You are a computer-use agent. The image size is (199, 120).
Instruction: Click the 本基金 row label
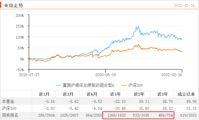pyautogui.click(x=8, y=102)
